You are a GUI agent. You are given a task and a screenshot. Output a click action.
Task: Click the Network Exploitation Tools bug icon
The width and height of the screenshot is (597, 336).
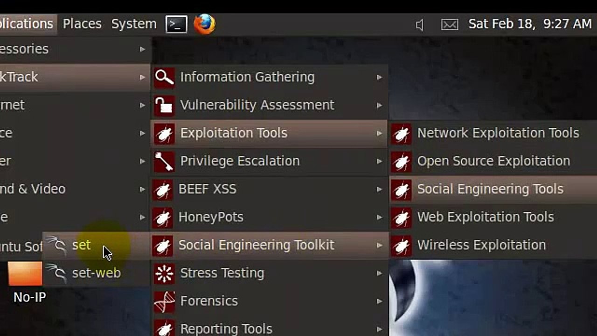[x=401, y=133]
